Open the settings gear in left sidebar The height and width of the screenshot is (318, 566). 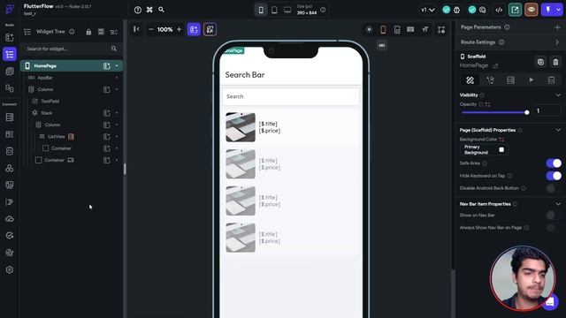[10, 269]
